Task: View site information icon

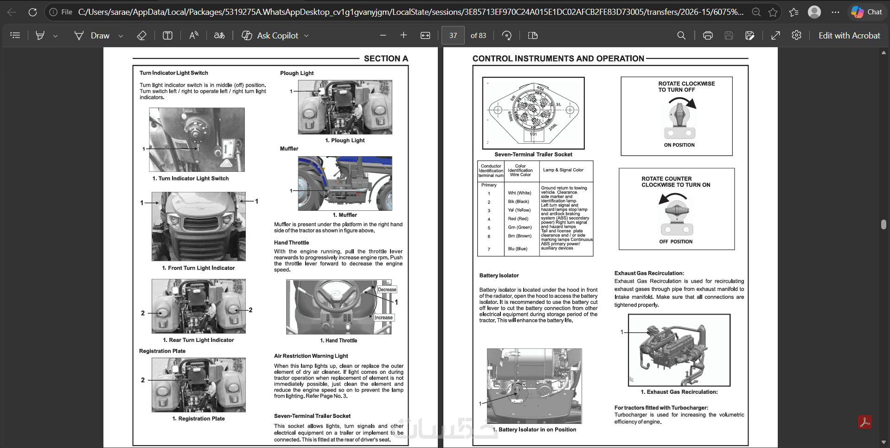Action: click(53, 12)
